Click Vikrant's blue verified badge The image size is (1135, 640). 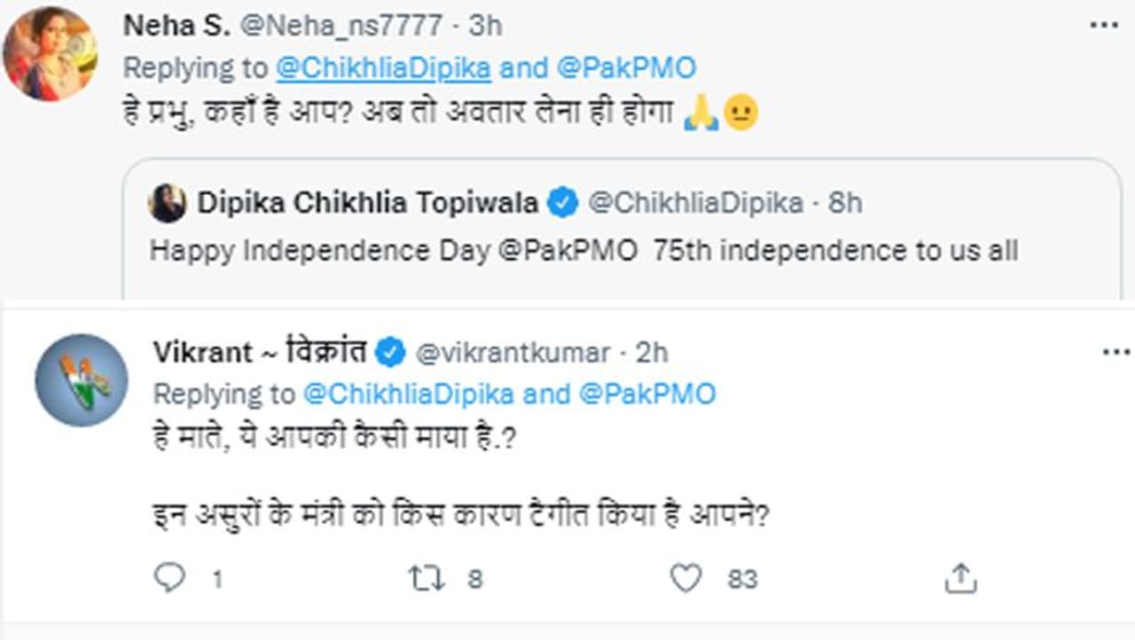389,353
